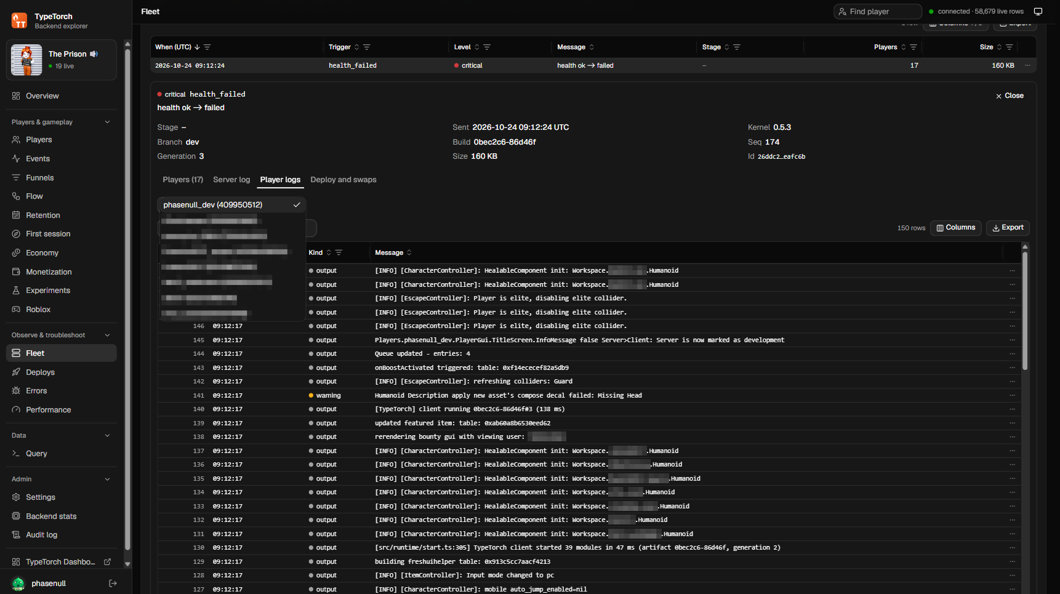The image size is (1060, 594).
Task: Click the Settings gear icon
Action: click(x=16, y=497)
